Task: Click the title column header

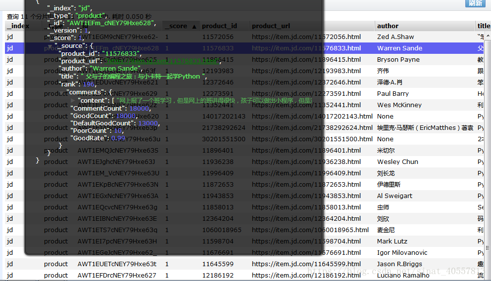Action: coord(483,26)
